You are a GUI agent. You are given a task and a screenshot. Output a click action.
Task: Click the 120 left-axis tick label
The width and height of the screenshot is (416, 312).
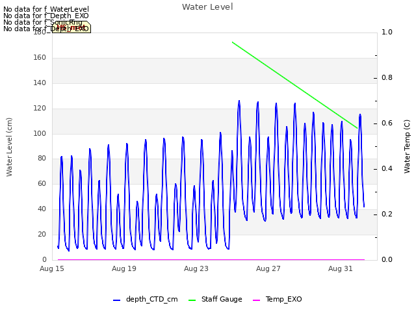pyautogui.click(x=40, y=108)
